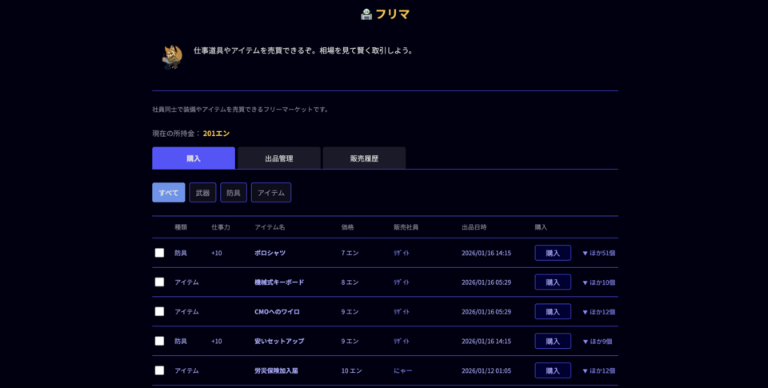This screenshot has width=768, height=388.
Task: Expand the ほか51個 listings
Action: [598, 253]
